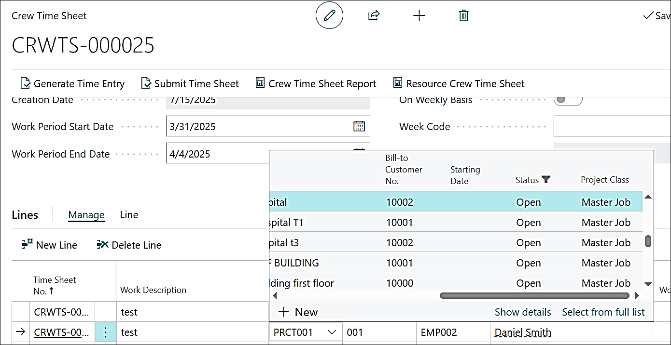Click the EMP002 cell
This screenshot has width=671, height=345.
453,332
